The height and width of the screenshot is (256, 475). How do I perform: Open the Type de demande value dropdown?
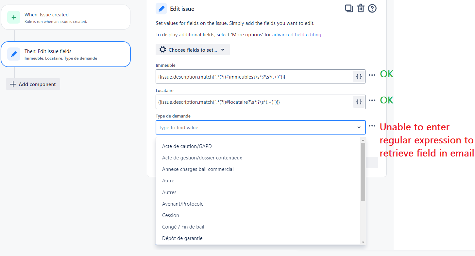click(359, 127)
